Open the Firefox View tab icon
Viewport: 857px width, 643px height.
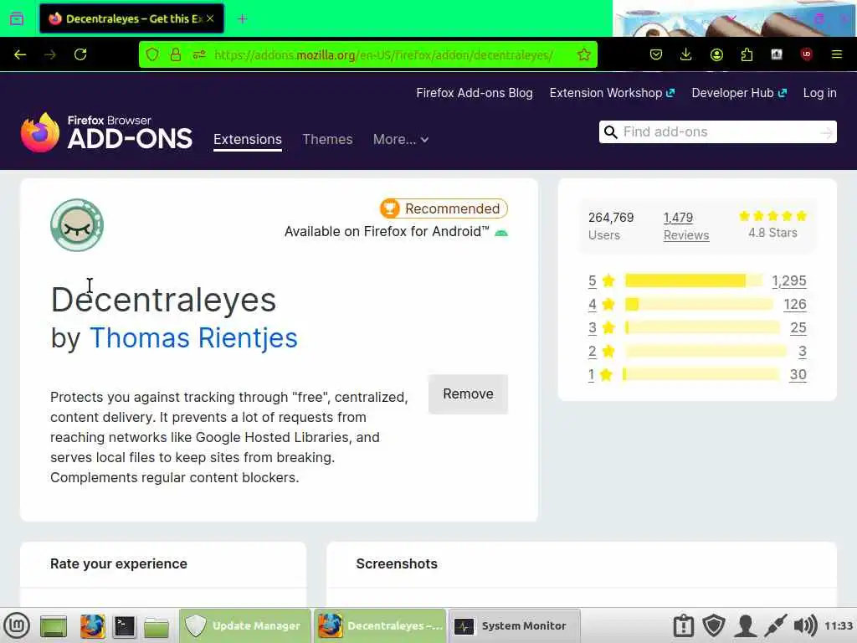point(17,18)
